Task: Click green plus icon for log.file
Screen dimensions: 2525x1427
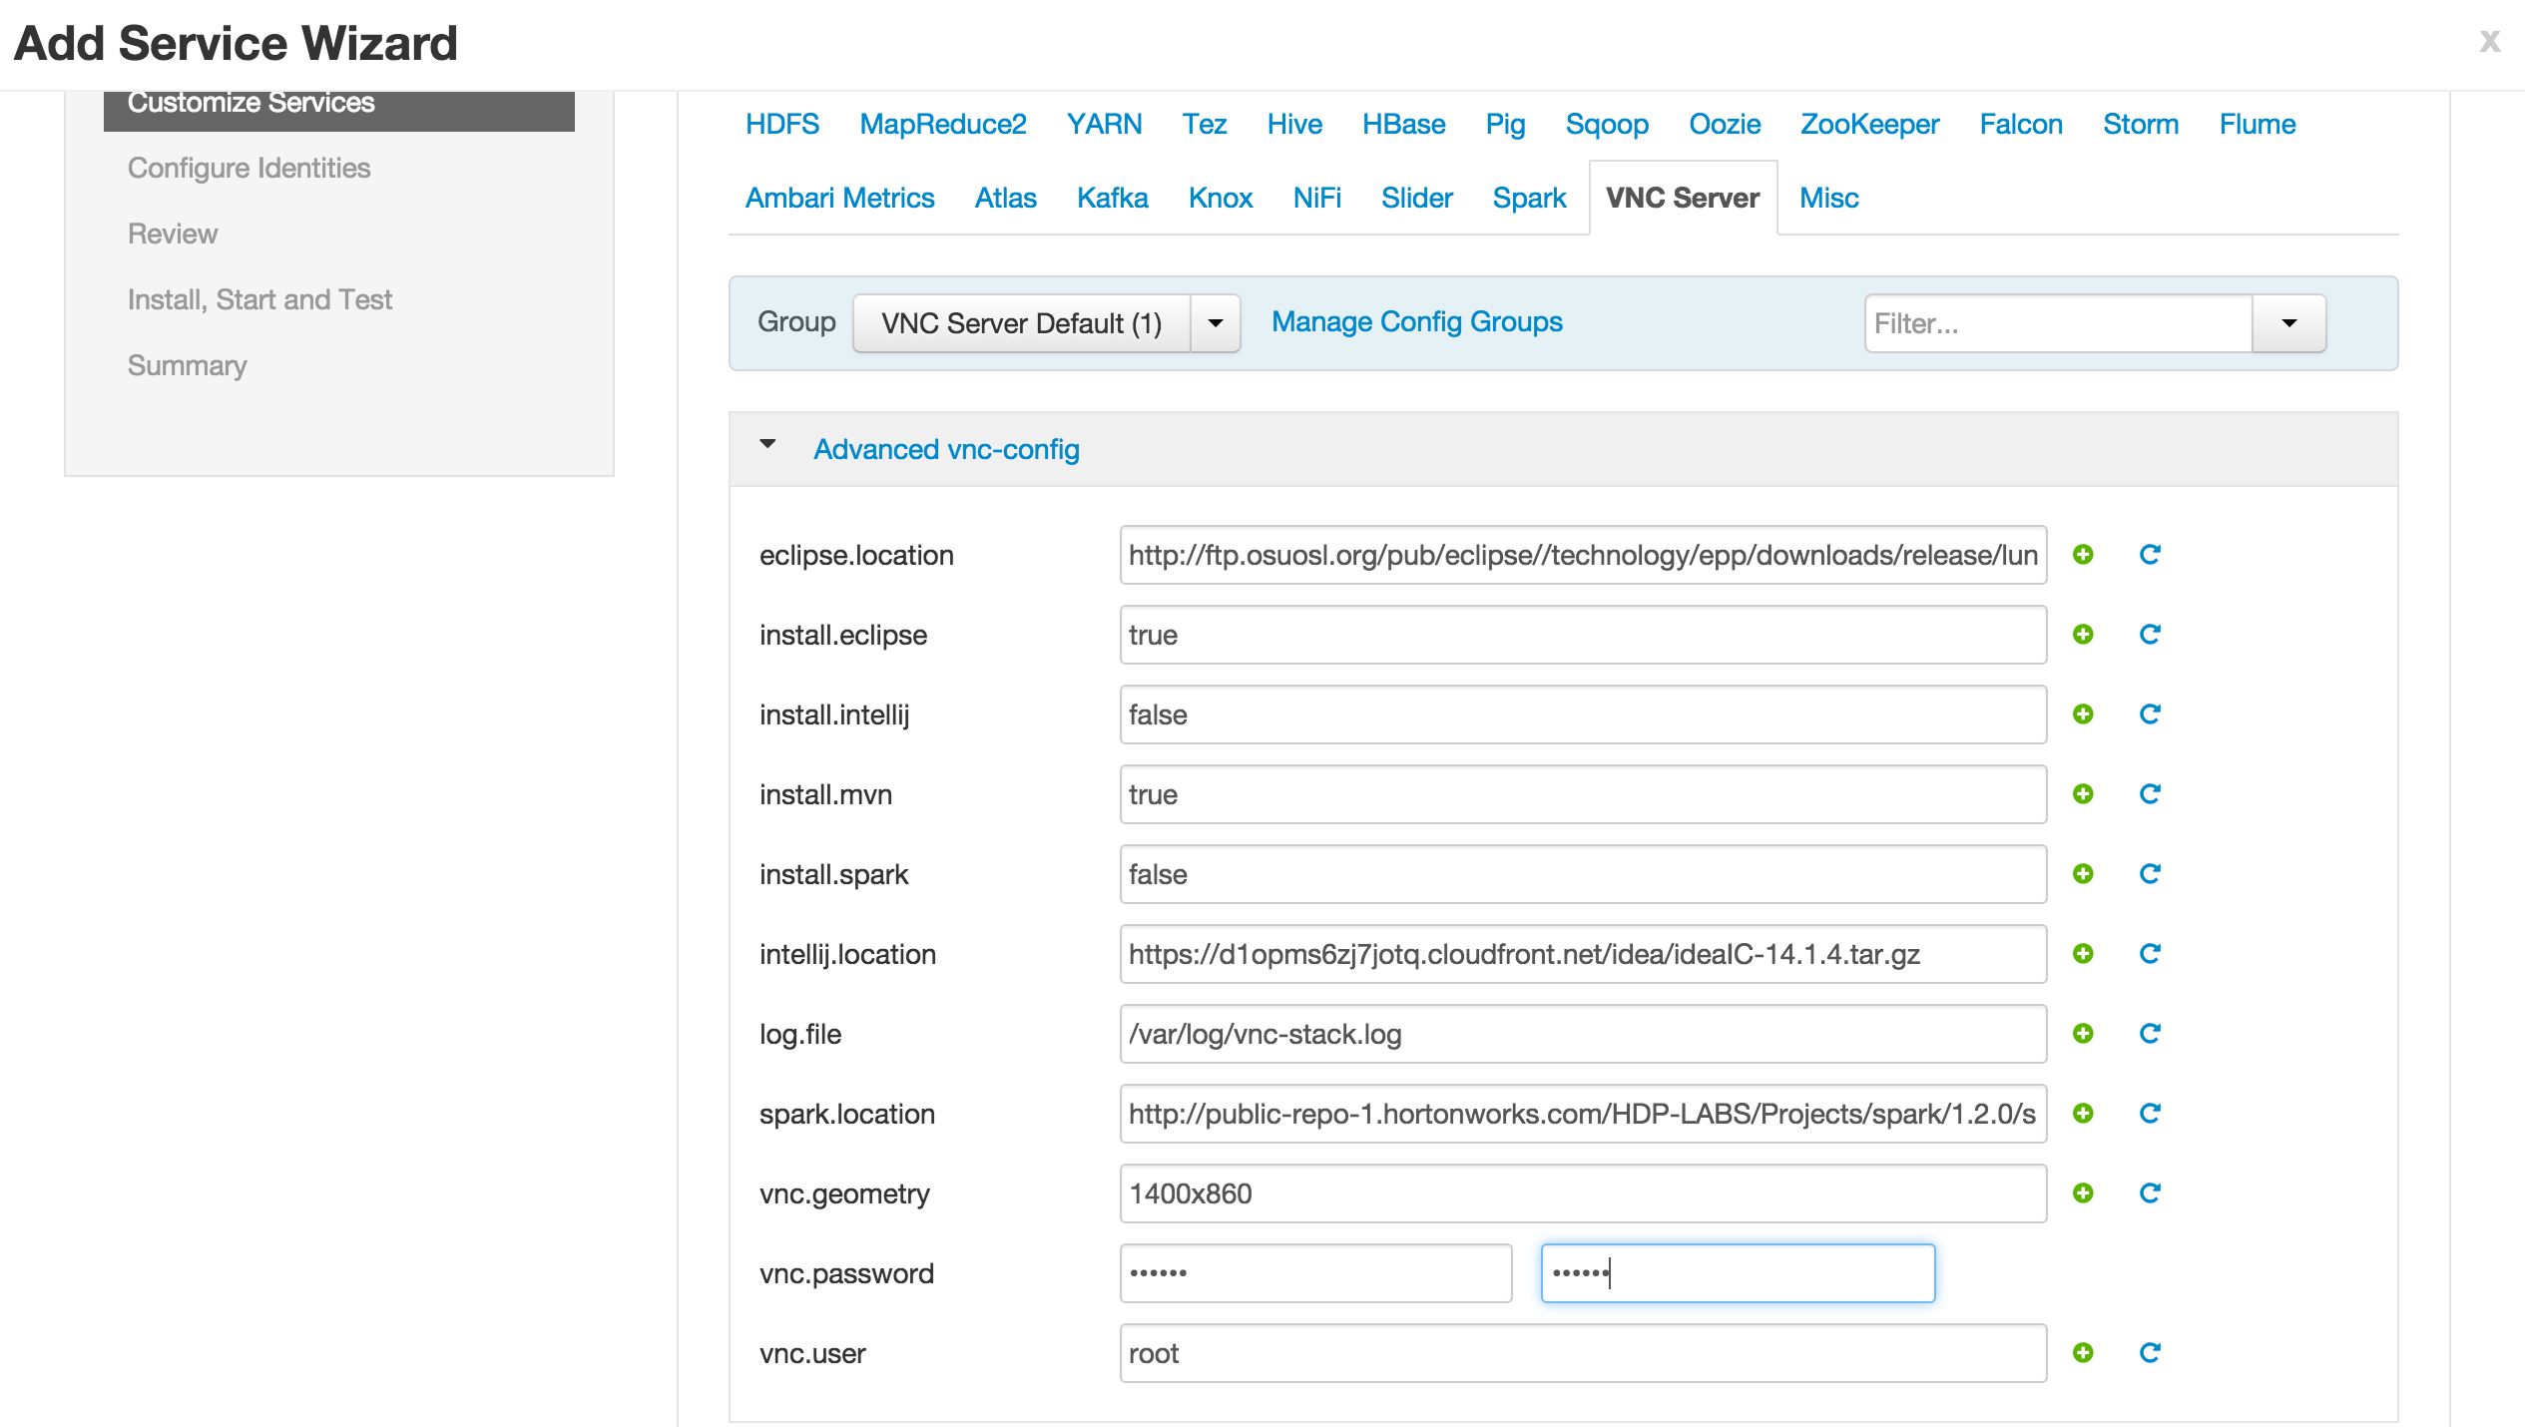Action: [x=2083, y=1034]
